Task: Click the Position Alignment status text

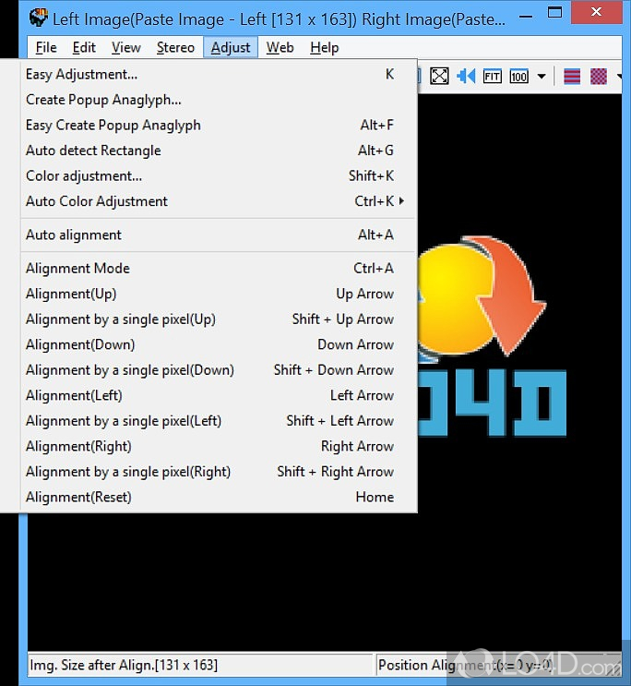Action: (x=465, y=665)
